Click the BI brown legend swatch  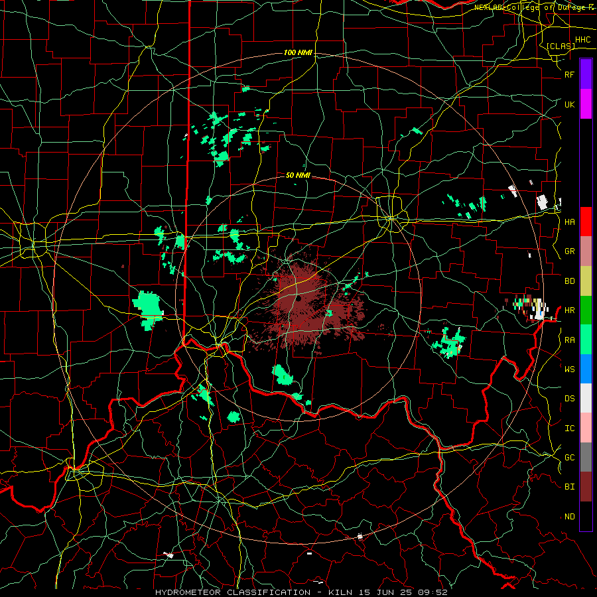(x=586, y=487)
